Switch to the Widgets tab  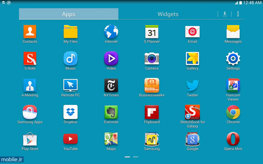coord(168,14)
